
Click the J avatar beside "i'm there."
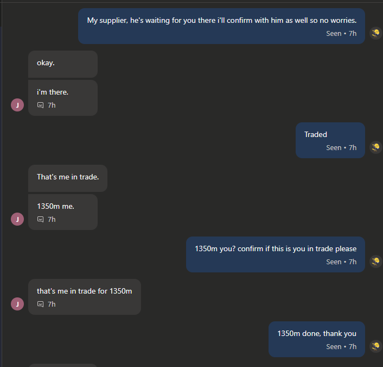(x=17, y=105)
